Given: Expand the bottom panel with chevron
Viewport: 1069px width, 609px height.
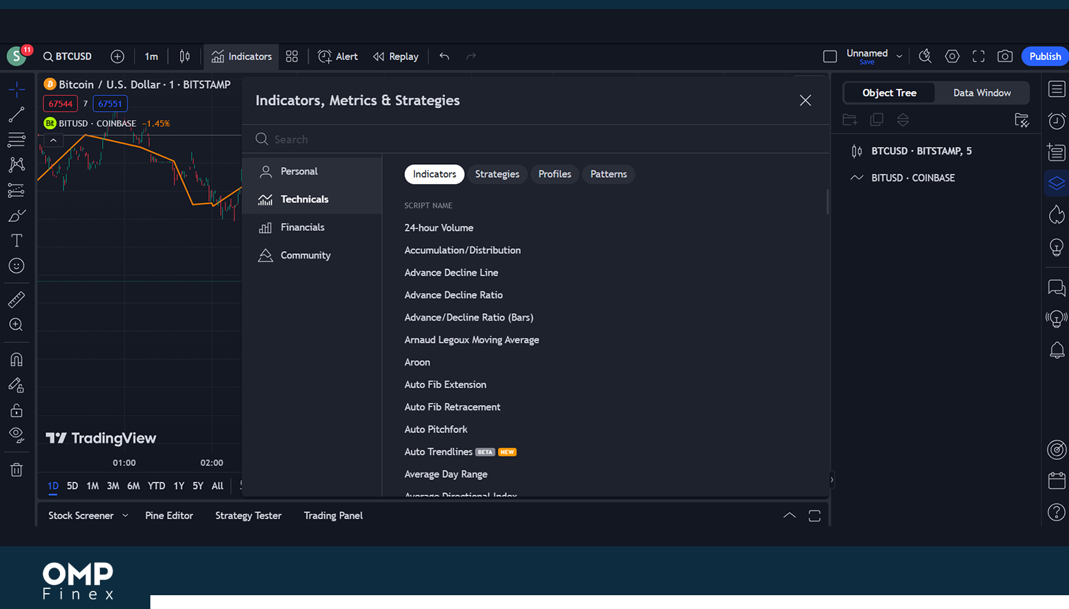Looking at the screenshot, I should 790,516.
